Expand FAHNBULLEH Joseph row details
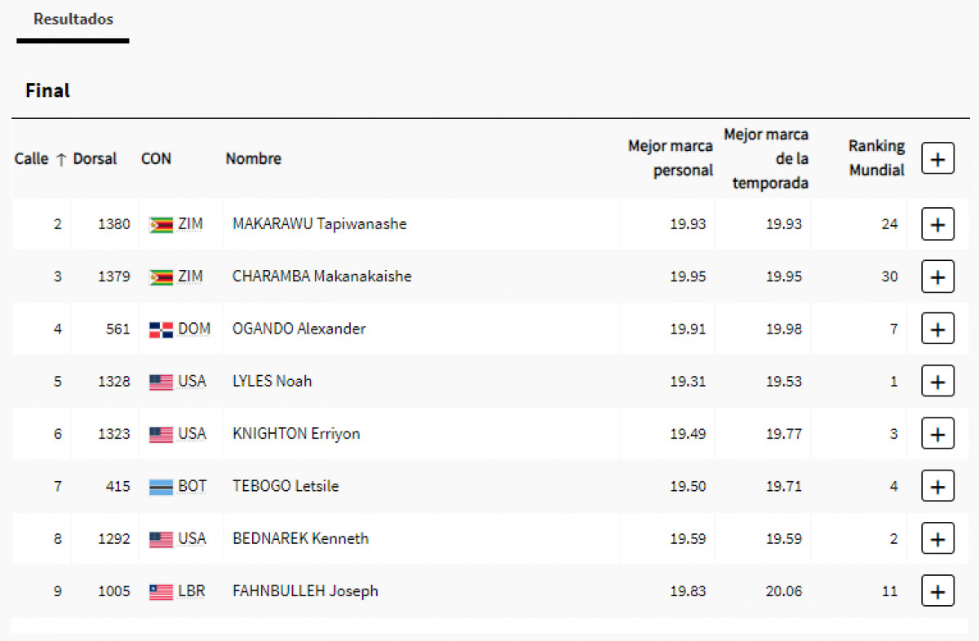Image resolution: width=979 pixels, height=641 pixels. tap(937, 591)
